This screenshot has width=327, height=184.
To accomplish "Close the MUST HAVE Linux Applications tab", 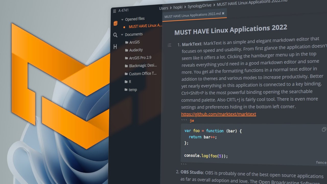I will 223,13.
